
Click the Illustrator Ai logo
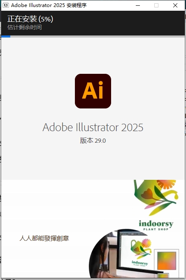click(x=93, y=91)
